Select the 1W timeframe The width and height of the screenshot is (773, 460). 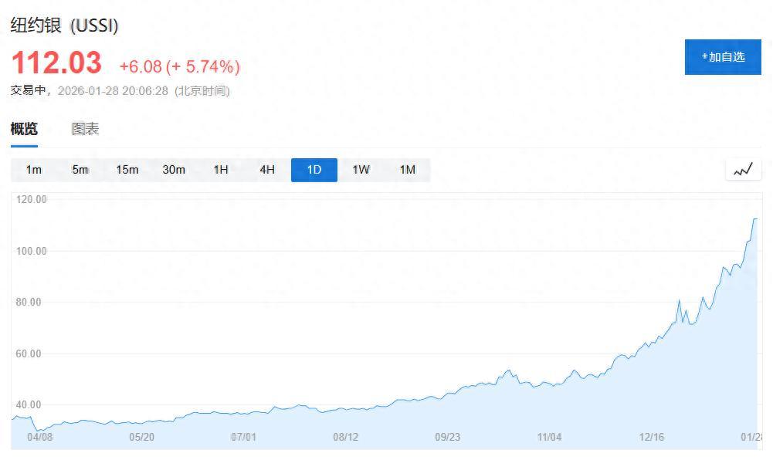[x=360, y=170]
